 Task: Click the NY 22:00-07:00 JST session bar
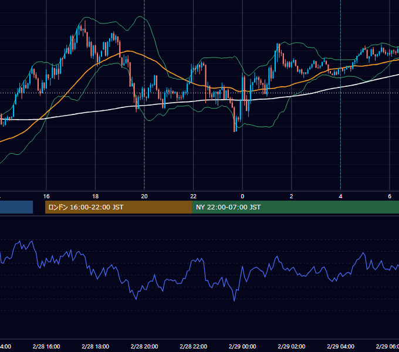[296, 207]
